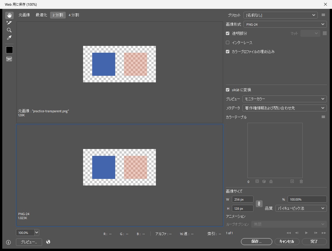Close the Web用に保存 dialog
Image resolution: width=332 pixels, height=251 pixels.
tap(325, 4)
